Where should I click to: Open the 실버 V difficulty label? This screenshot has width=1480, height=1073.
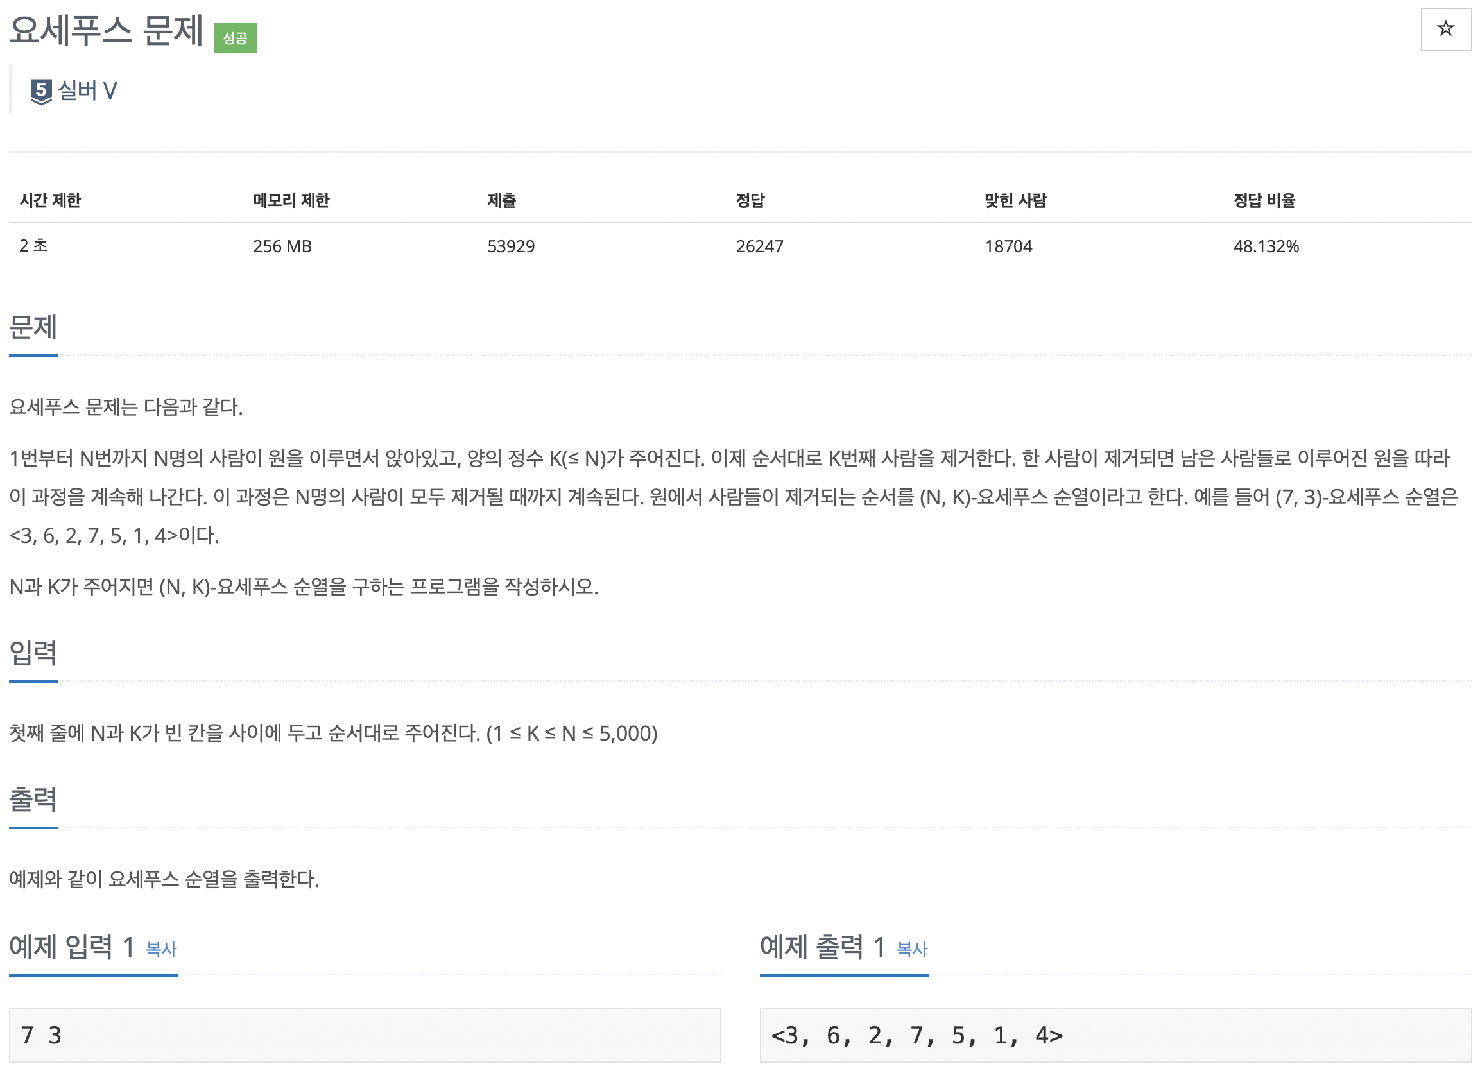point(89,90)
